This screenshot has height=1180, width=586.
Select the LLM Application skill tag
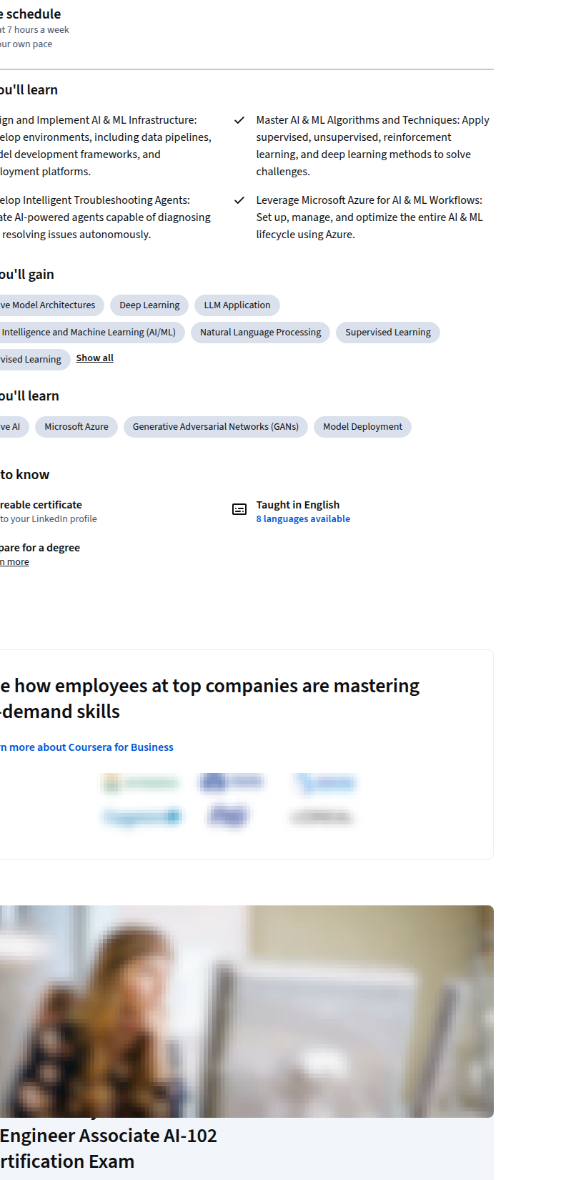click(237, 305)
